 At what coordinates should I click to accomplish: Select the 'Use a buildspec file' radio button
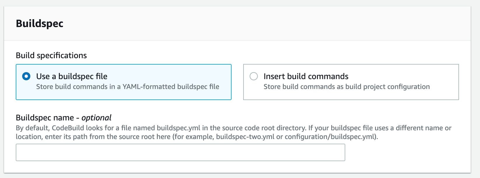[26, 76]
